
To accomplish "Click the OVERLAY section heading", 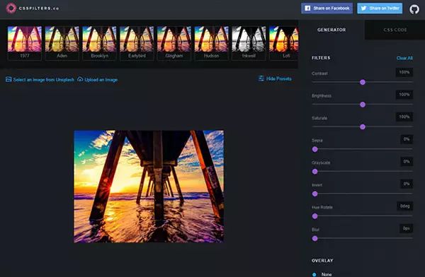I will coord(322,261).
